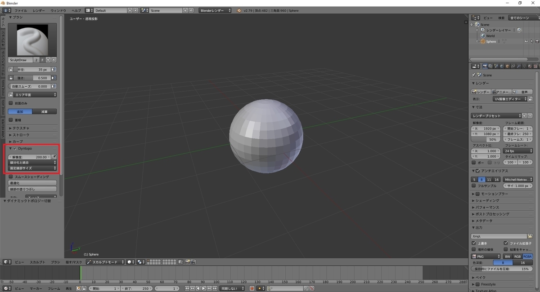540x292 pixels.
Task: Click the lock icon next to display dropdown
Action: (530, 99)
